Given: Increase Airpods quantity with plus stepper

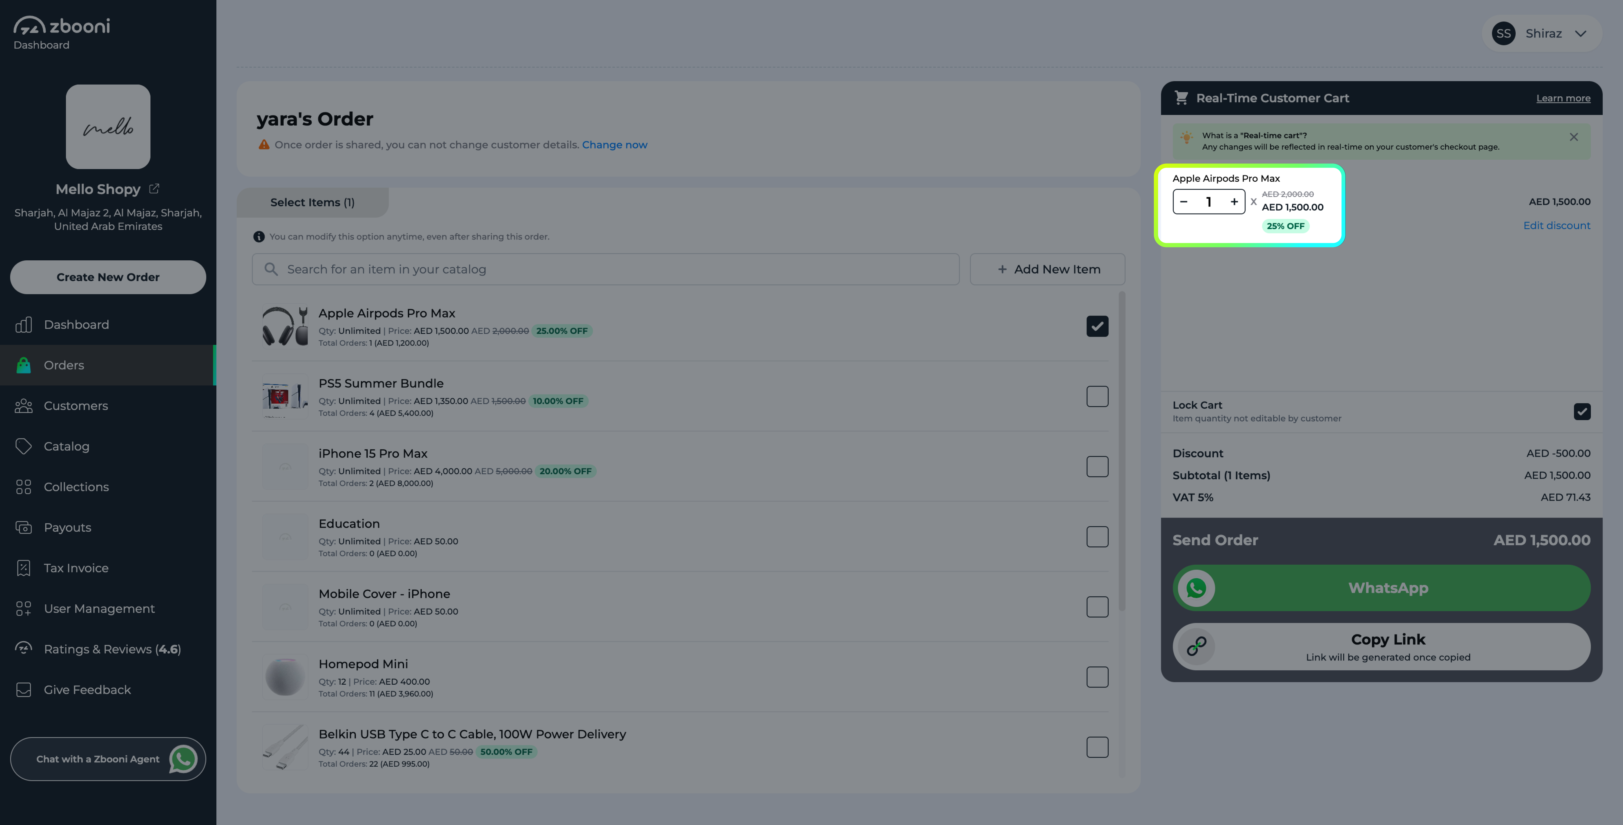Looking at the screenshot, I should pyautogui.click(x=1234, y=202).
